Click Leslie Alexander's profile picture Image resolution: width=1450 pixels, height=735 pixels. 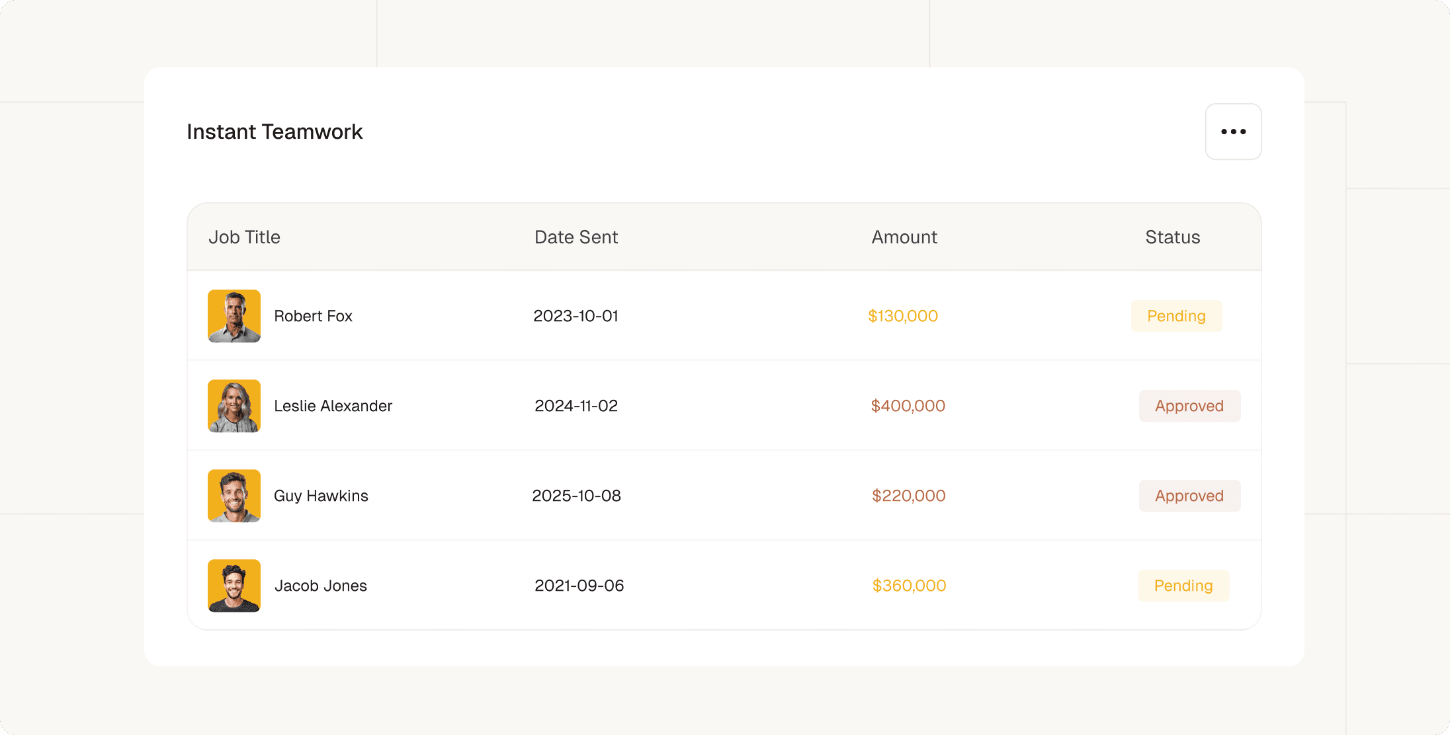pos(234,406)
